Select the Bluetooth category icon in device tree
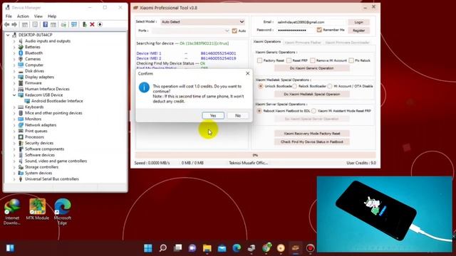456x256 pixels. [21, 53]
